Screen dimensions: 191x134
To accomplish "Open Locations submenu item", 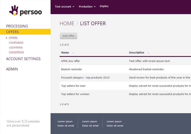I will (x=16, y=48).
